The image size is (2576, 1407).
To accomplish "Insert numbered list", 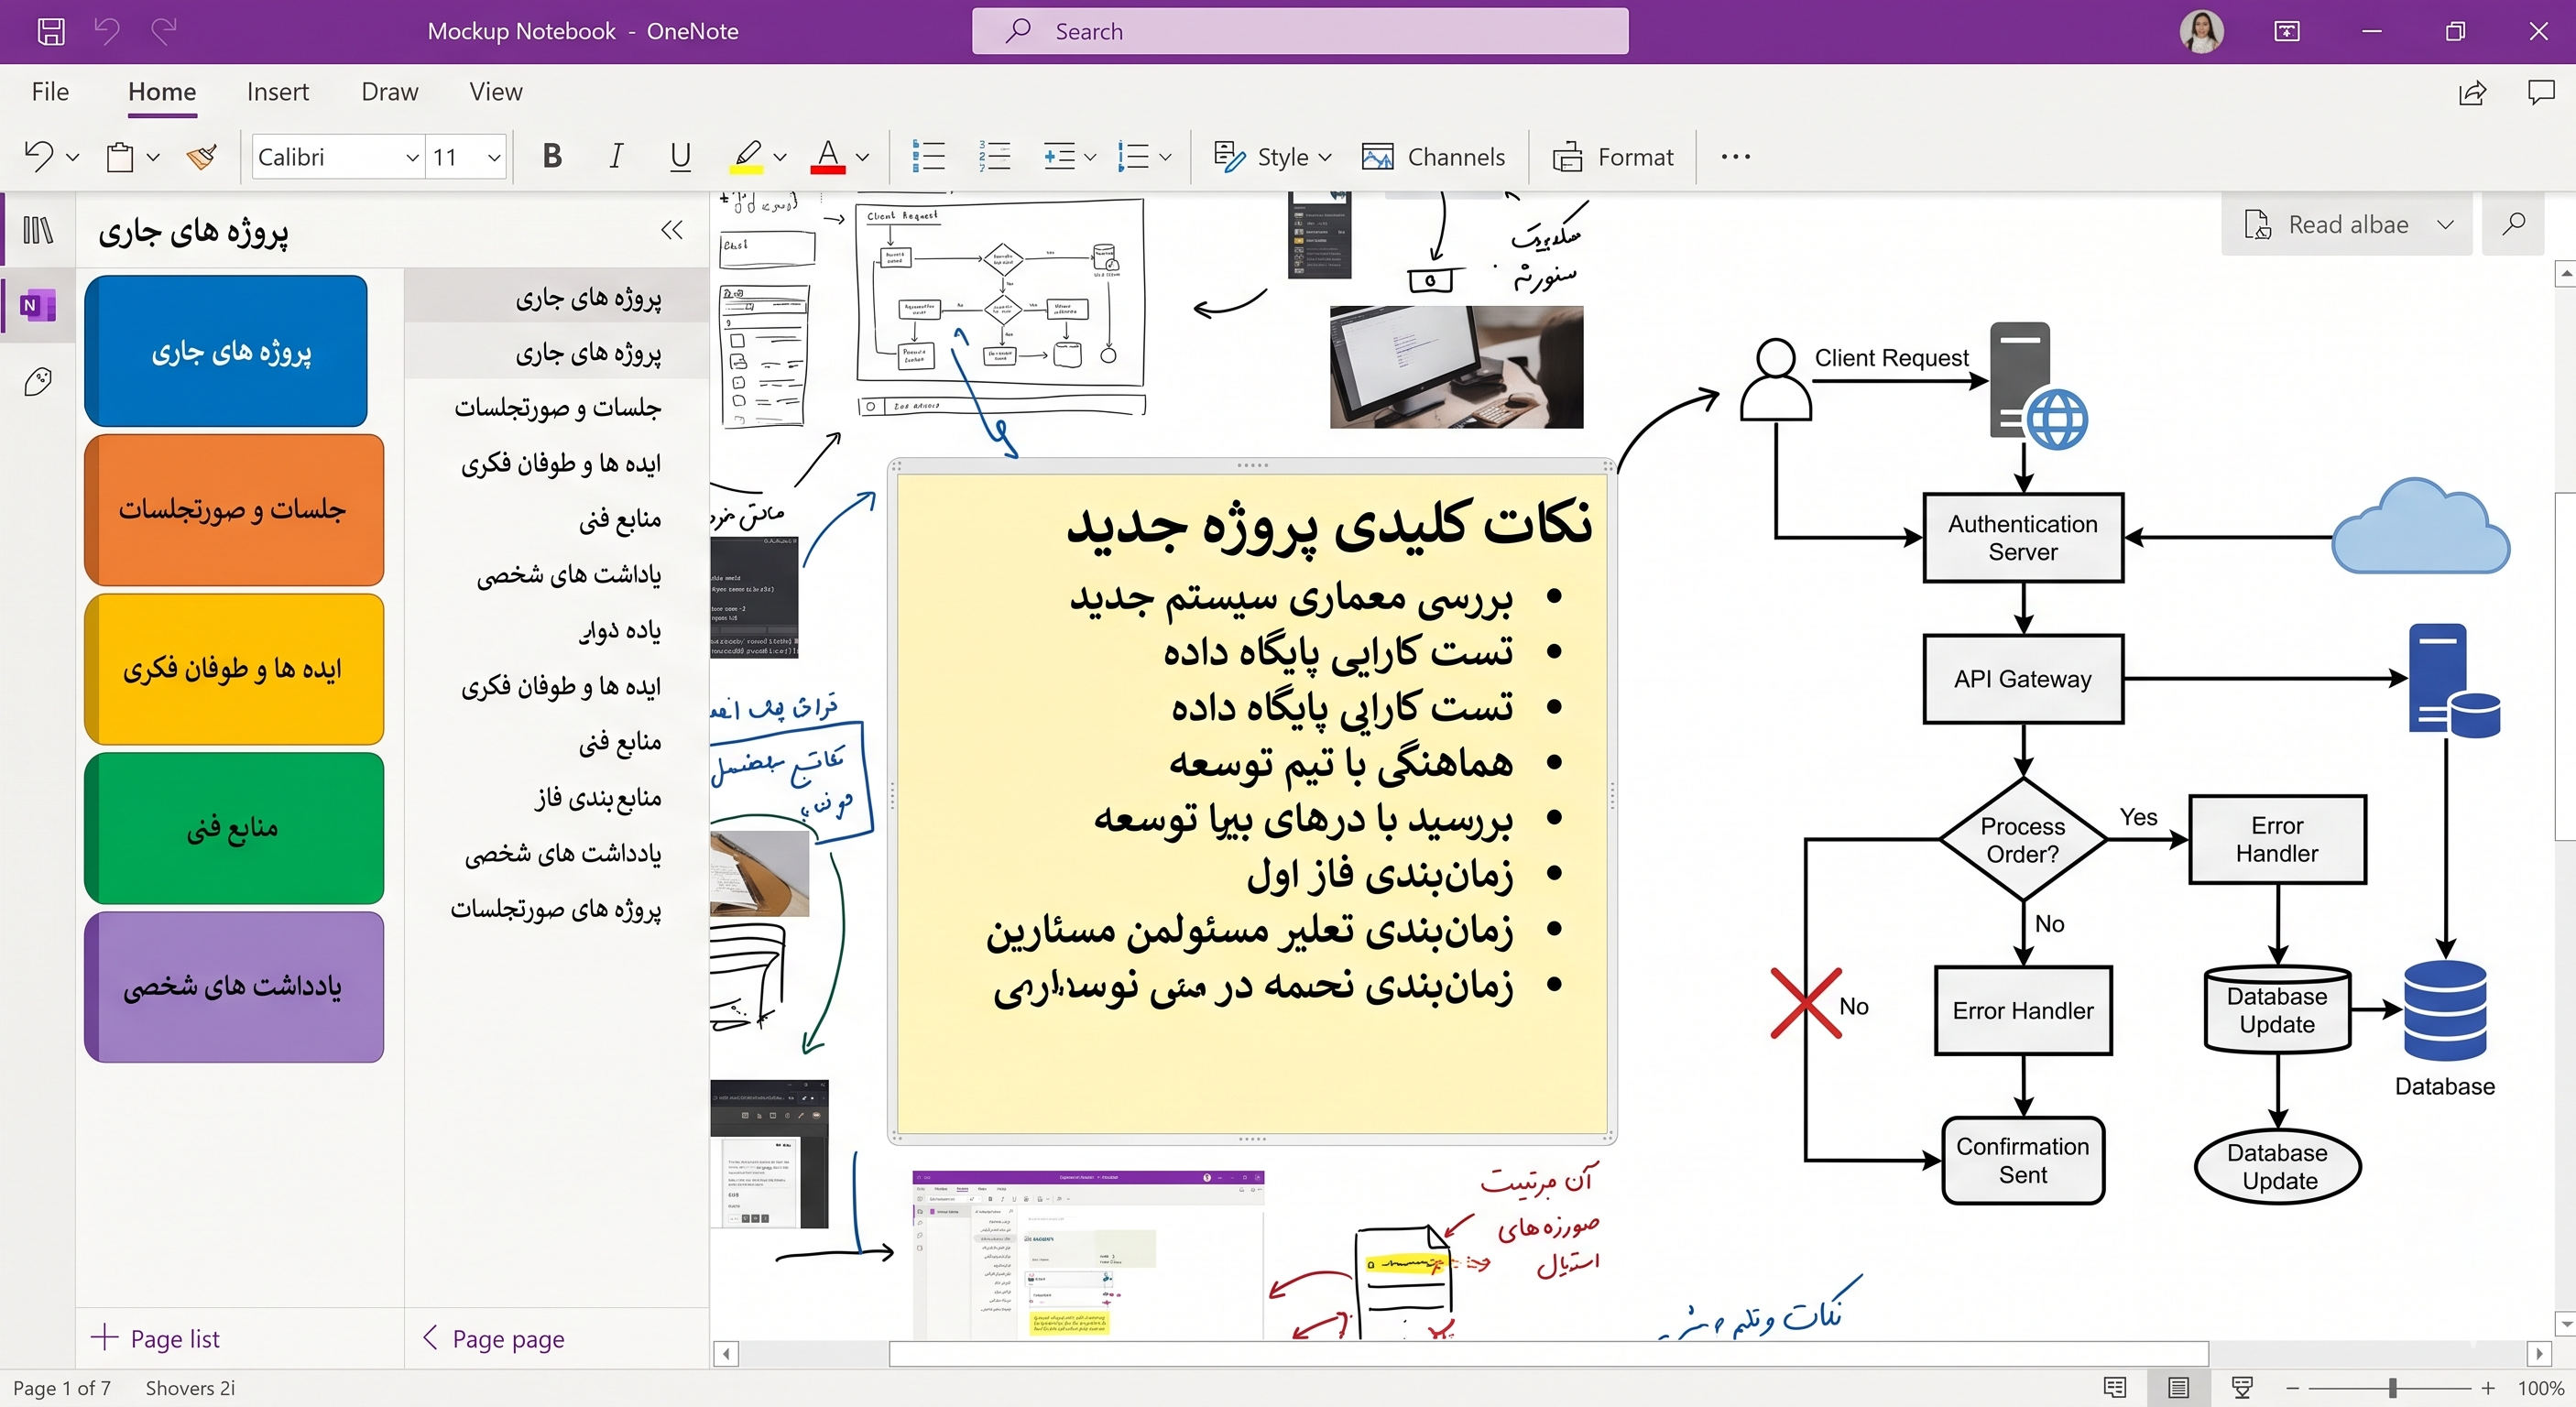I will pyautogui.click(x=994, y=156).
